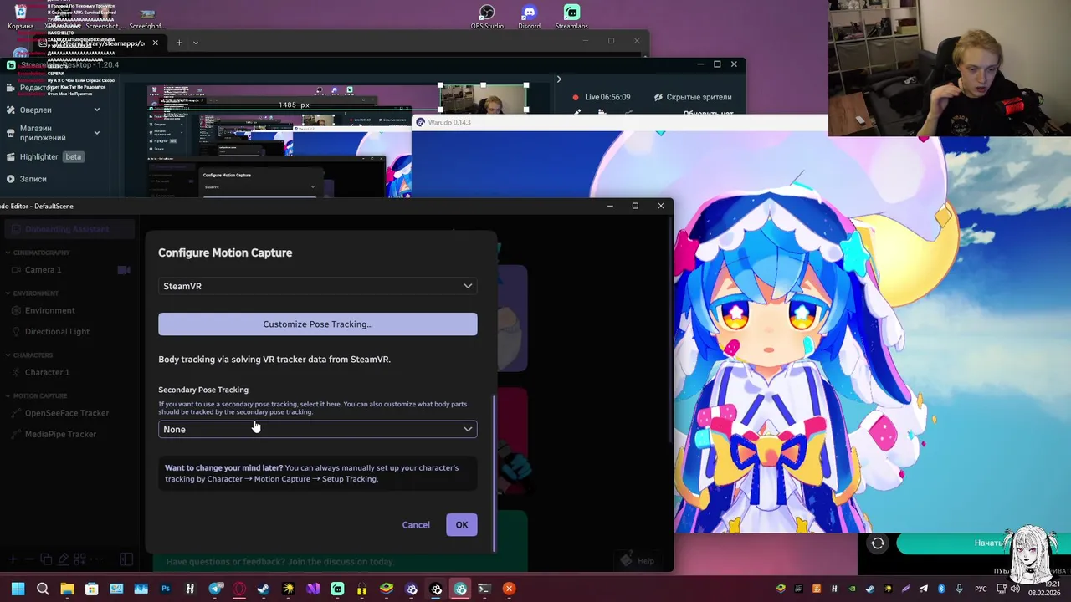Screen dimensions: 1071x602
Task: Open the padlock app on taskbar
Action: pos(361,589)
